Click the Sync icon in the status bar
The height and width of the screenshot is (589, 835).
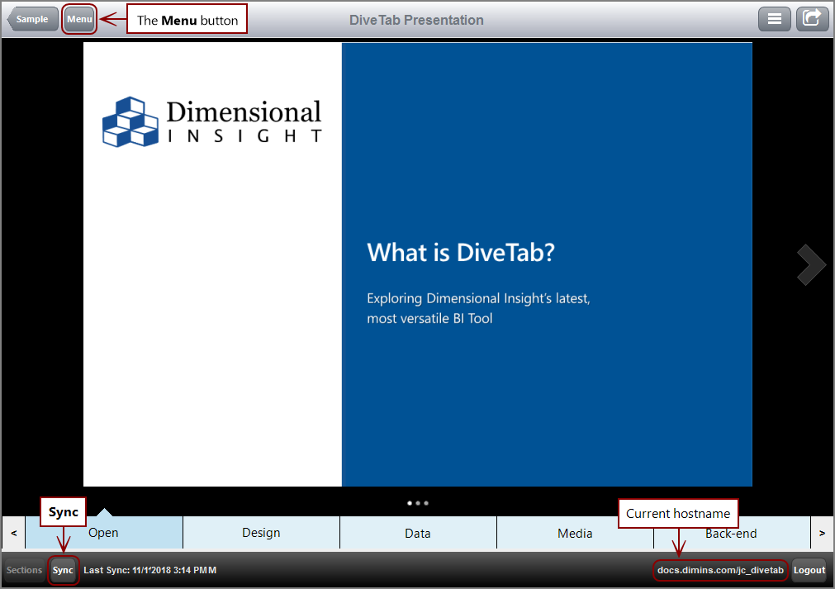point(63,570)
